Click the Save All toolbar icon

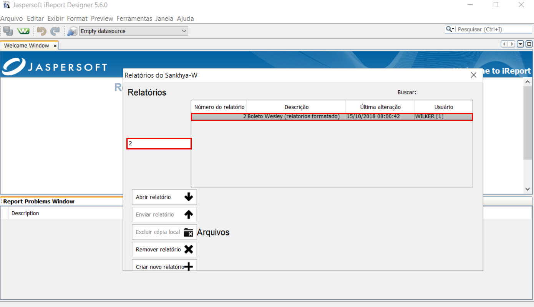click(x=8, y=31)
